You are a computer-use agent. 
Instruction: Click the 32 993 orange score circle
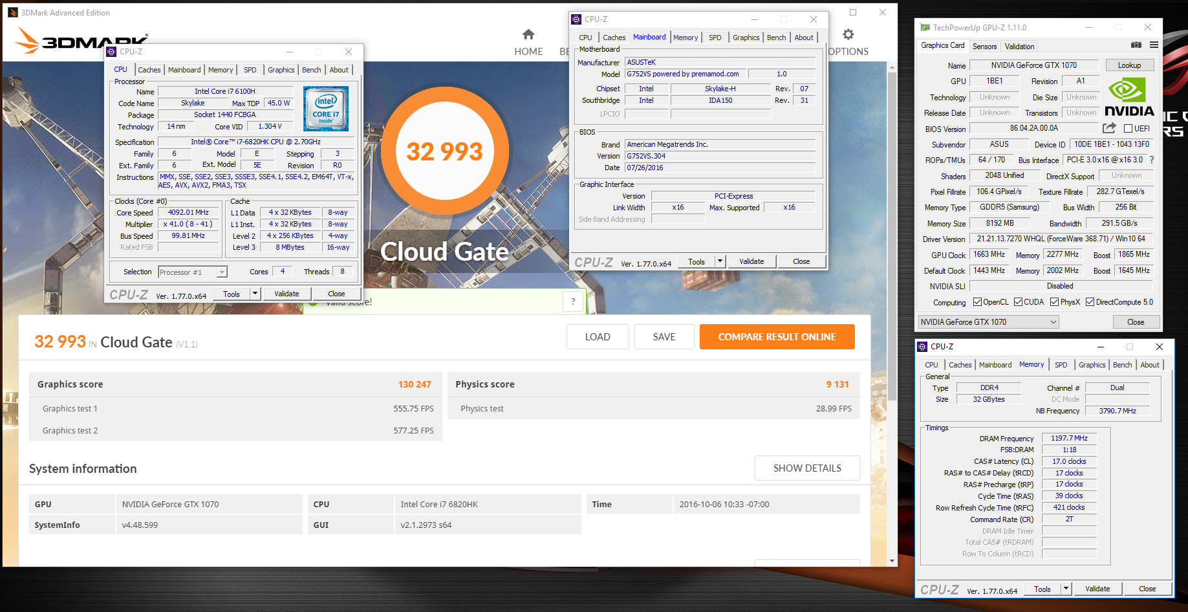tap(444, 151)
